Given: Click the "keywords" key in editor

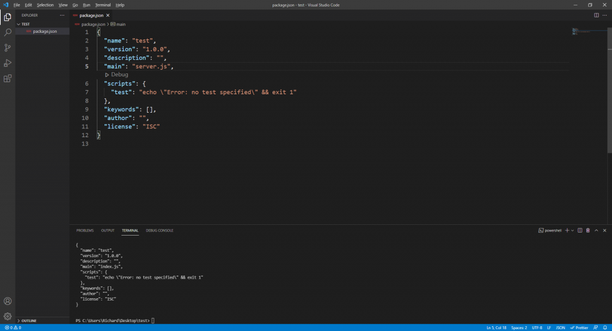Looking at the screenshot, I should [121, 109].
